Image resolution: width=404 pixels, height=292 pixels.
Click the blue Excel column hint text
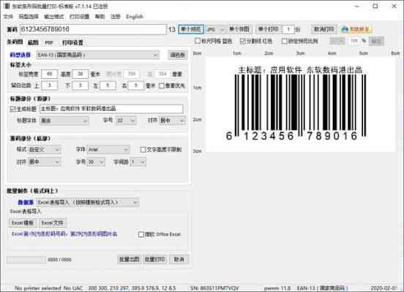pyautogui.click(x=64, y=234)
